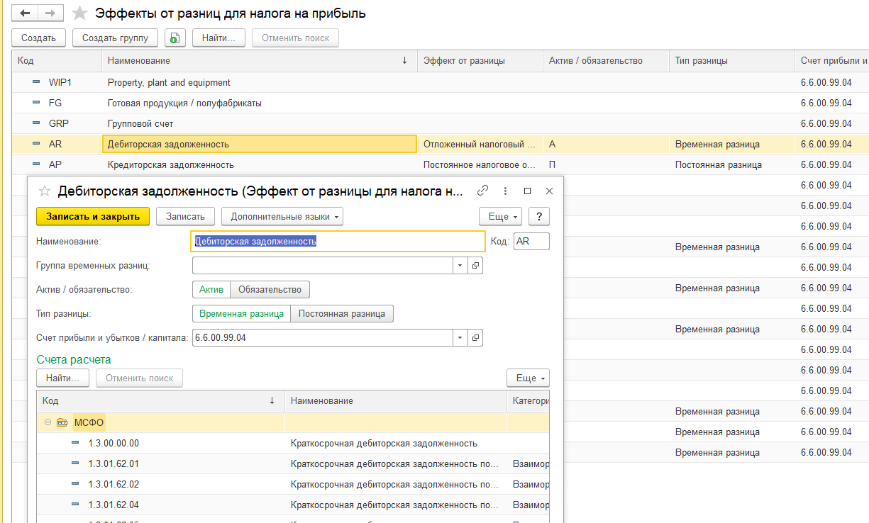The width and height of the screenshot is (869, 523).
Task: Open the Дополнительные языки menu
Action: pyautogui.click(x=282, y=216)
